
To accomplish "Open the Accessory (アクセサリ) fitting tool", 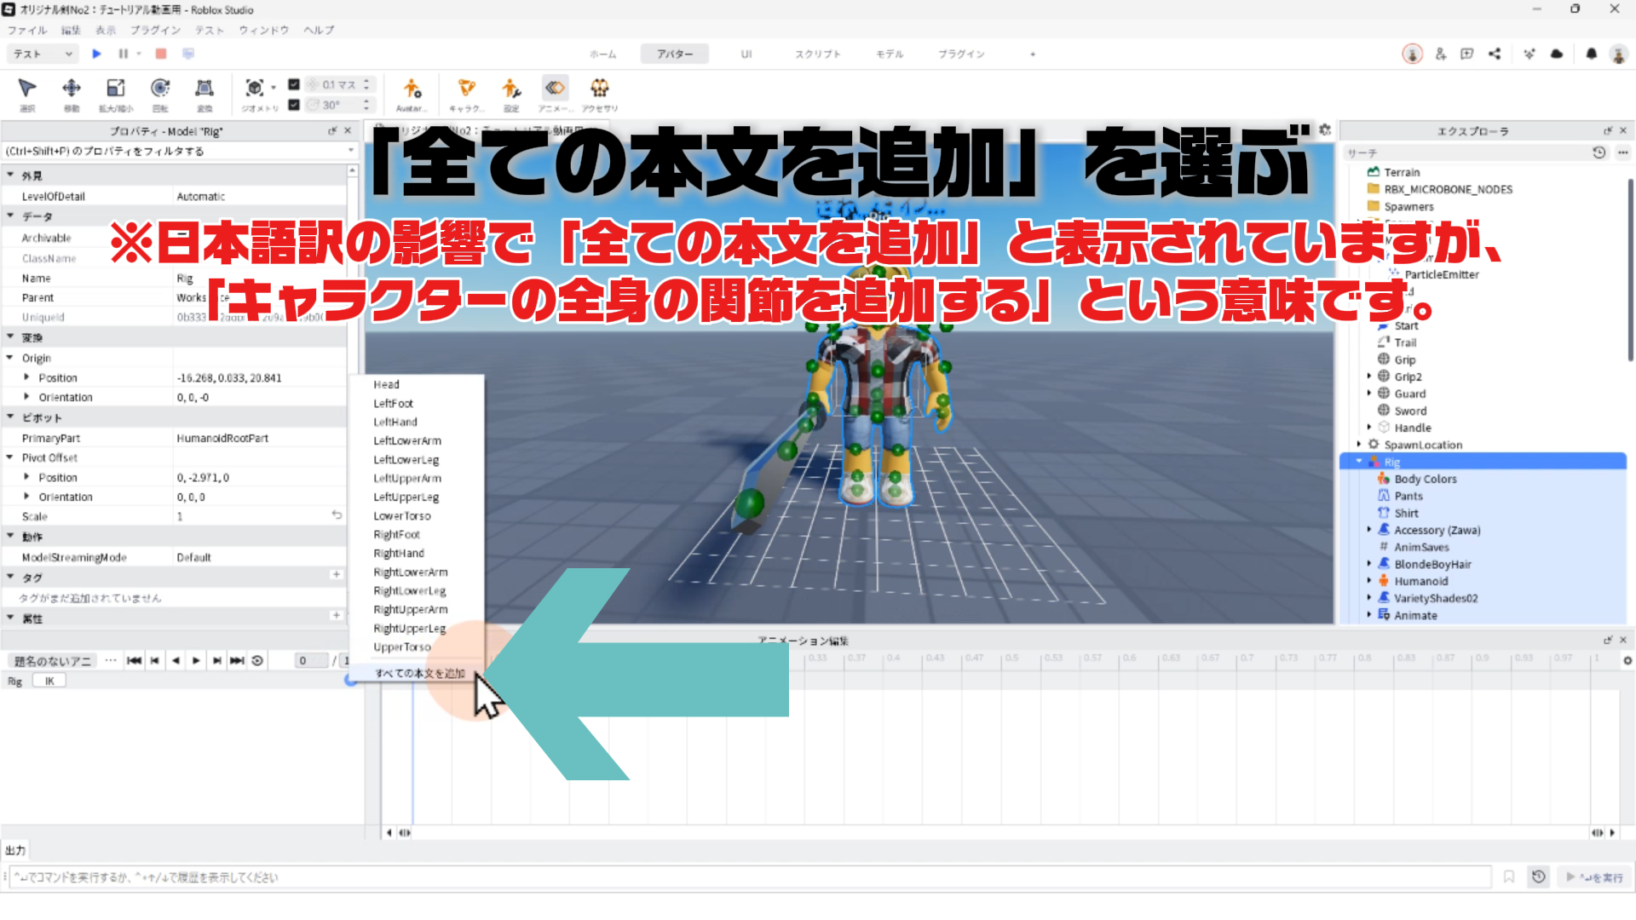I will (599, 89).
